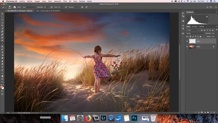
Task: Click the foreground color swatch
Action: coord(2,87)
